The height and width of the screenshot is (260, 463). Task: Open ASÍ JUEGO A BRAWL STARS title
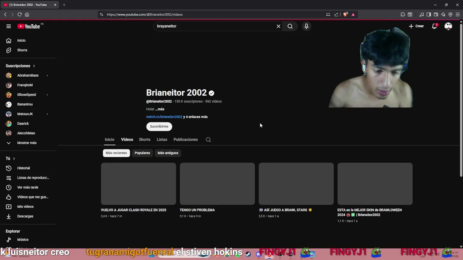pyautogui.click(x=285, y=210)
